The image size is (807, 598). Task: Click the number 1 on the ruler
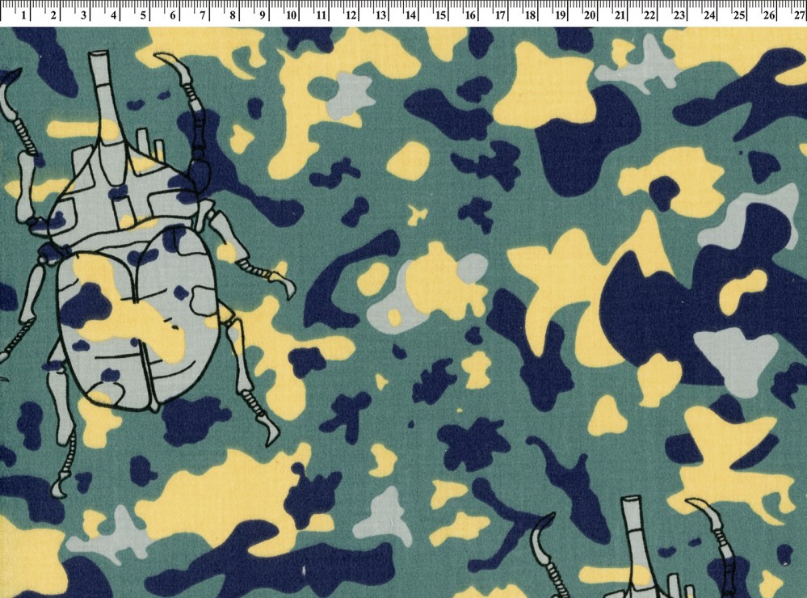point(23,16)
